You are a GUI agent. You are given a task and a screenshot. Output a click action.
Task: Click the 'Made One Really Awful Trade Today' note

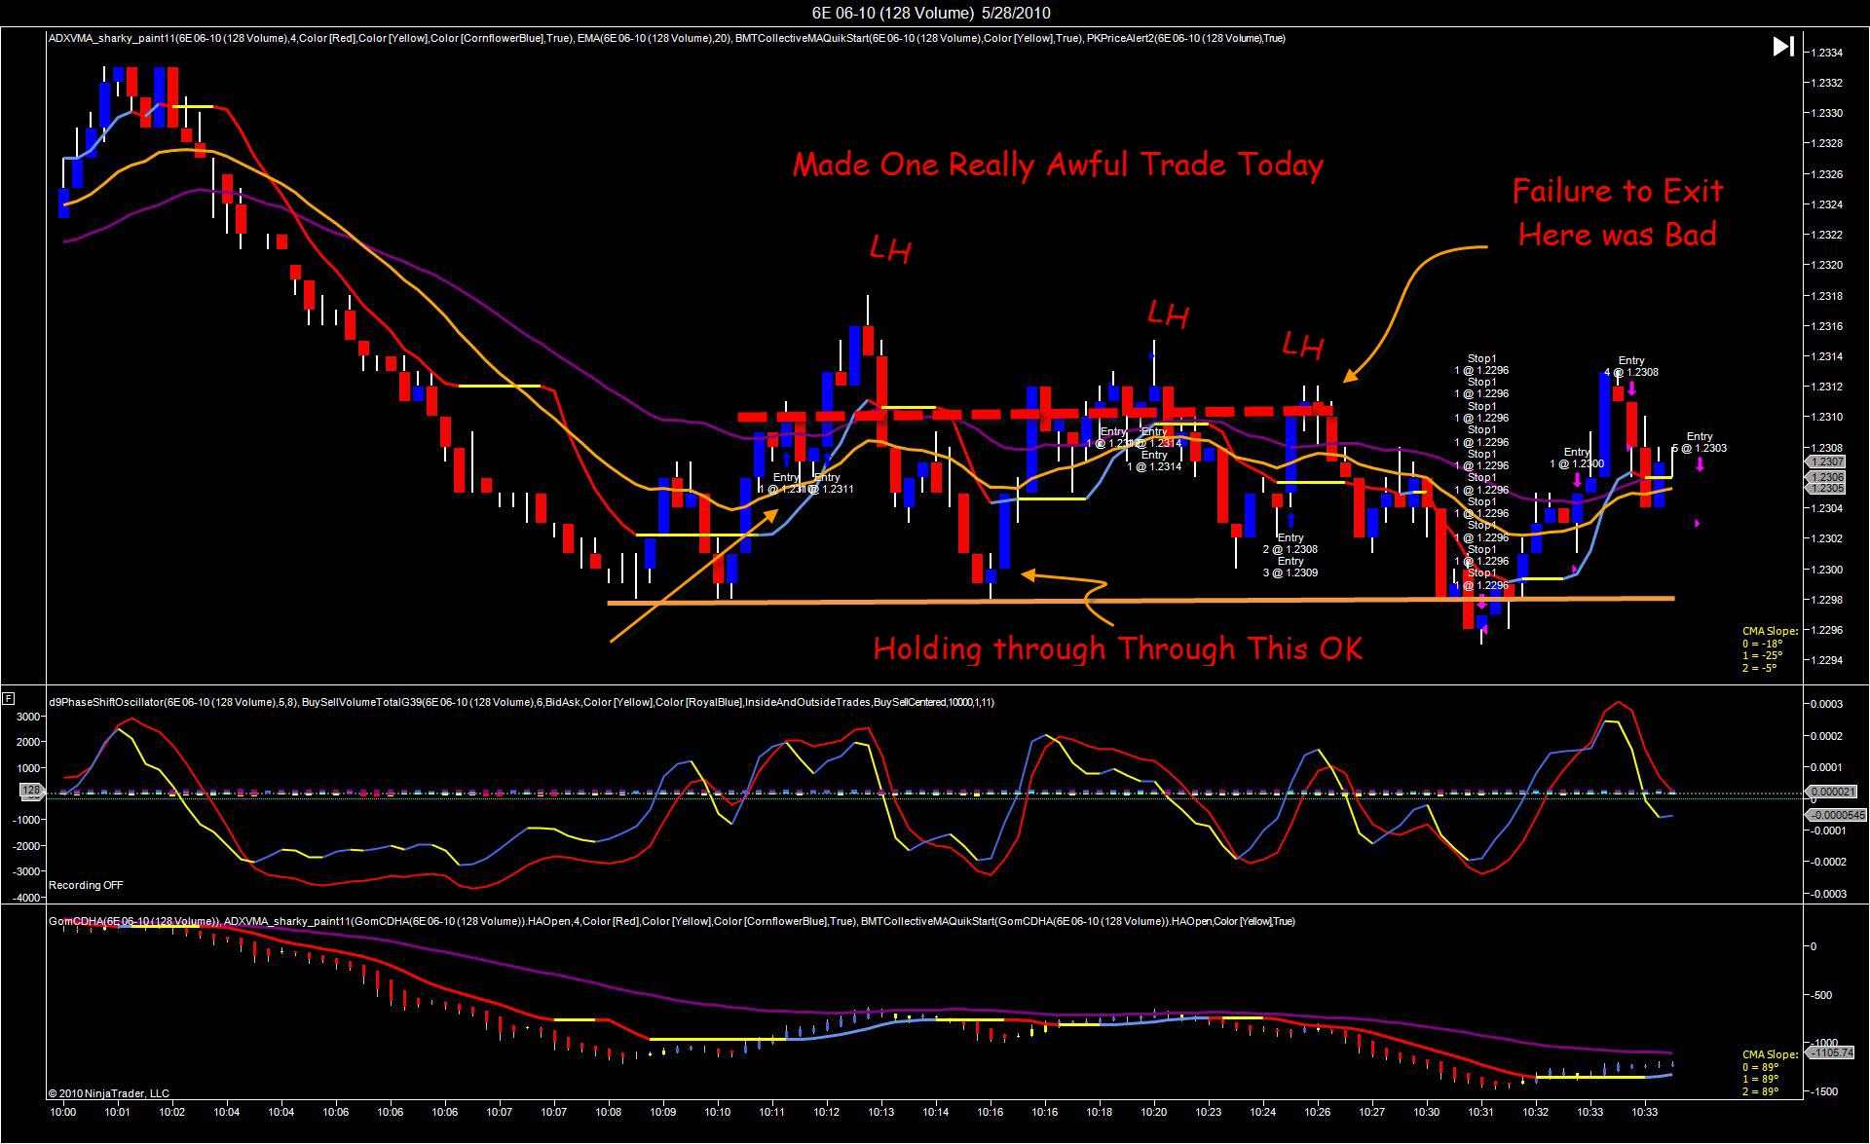[1058, 165]
